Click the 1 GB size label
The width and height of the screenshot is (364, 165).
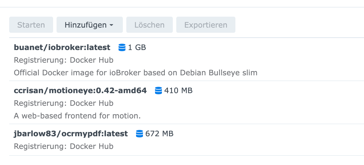tap(137, 47)
